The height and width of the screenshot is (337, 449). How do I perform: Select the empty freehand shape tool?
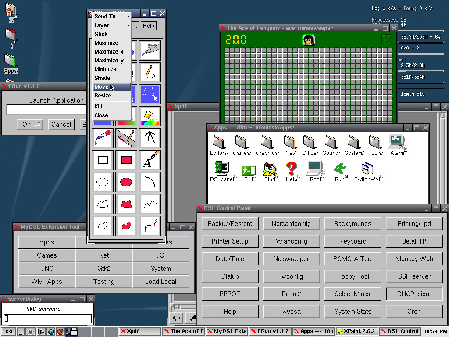(103, 226)
